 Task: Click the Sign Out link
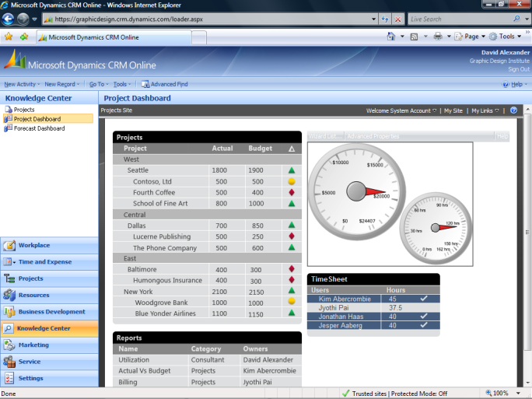519,69
